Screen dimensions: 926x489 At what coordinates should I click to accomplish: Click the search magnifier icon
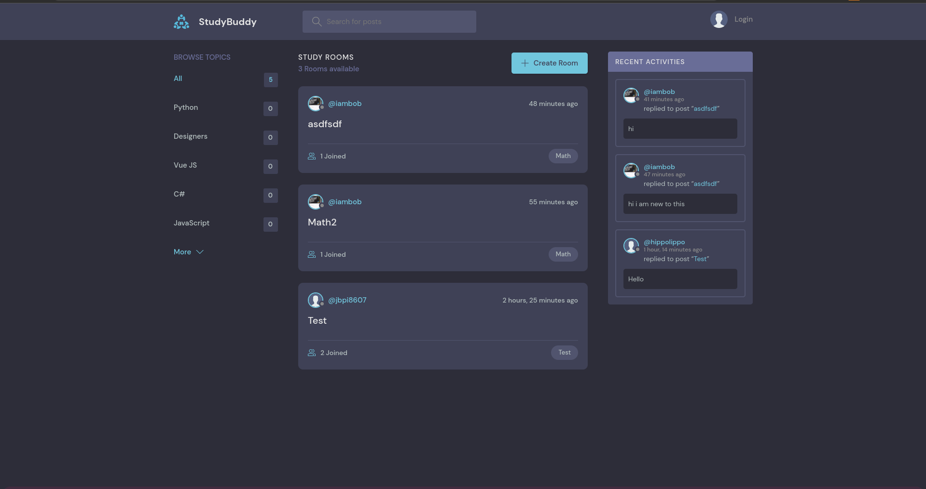tap(317, 22)
